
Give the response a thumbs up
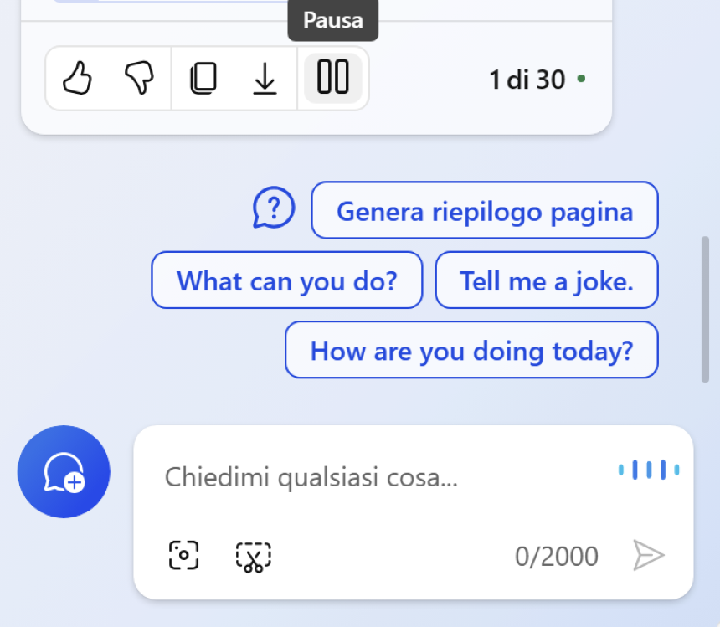pyautogui.click(x=77, y=78)
